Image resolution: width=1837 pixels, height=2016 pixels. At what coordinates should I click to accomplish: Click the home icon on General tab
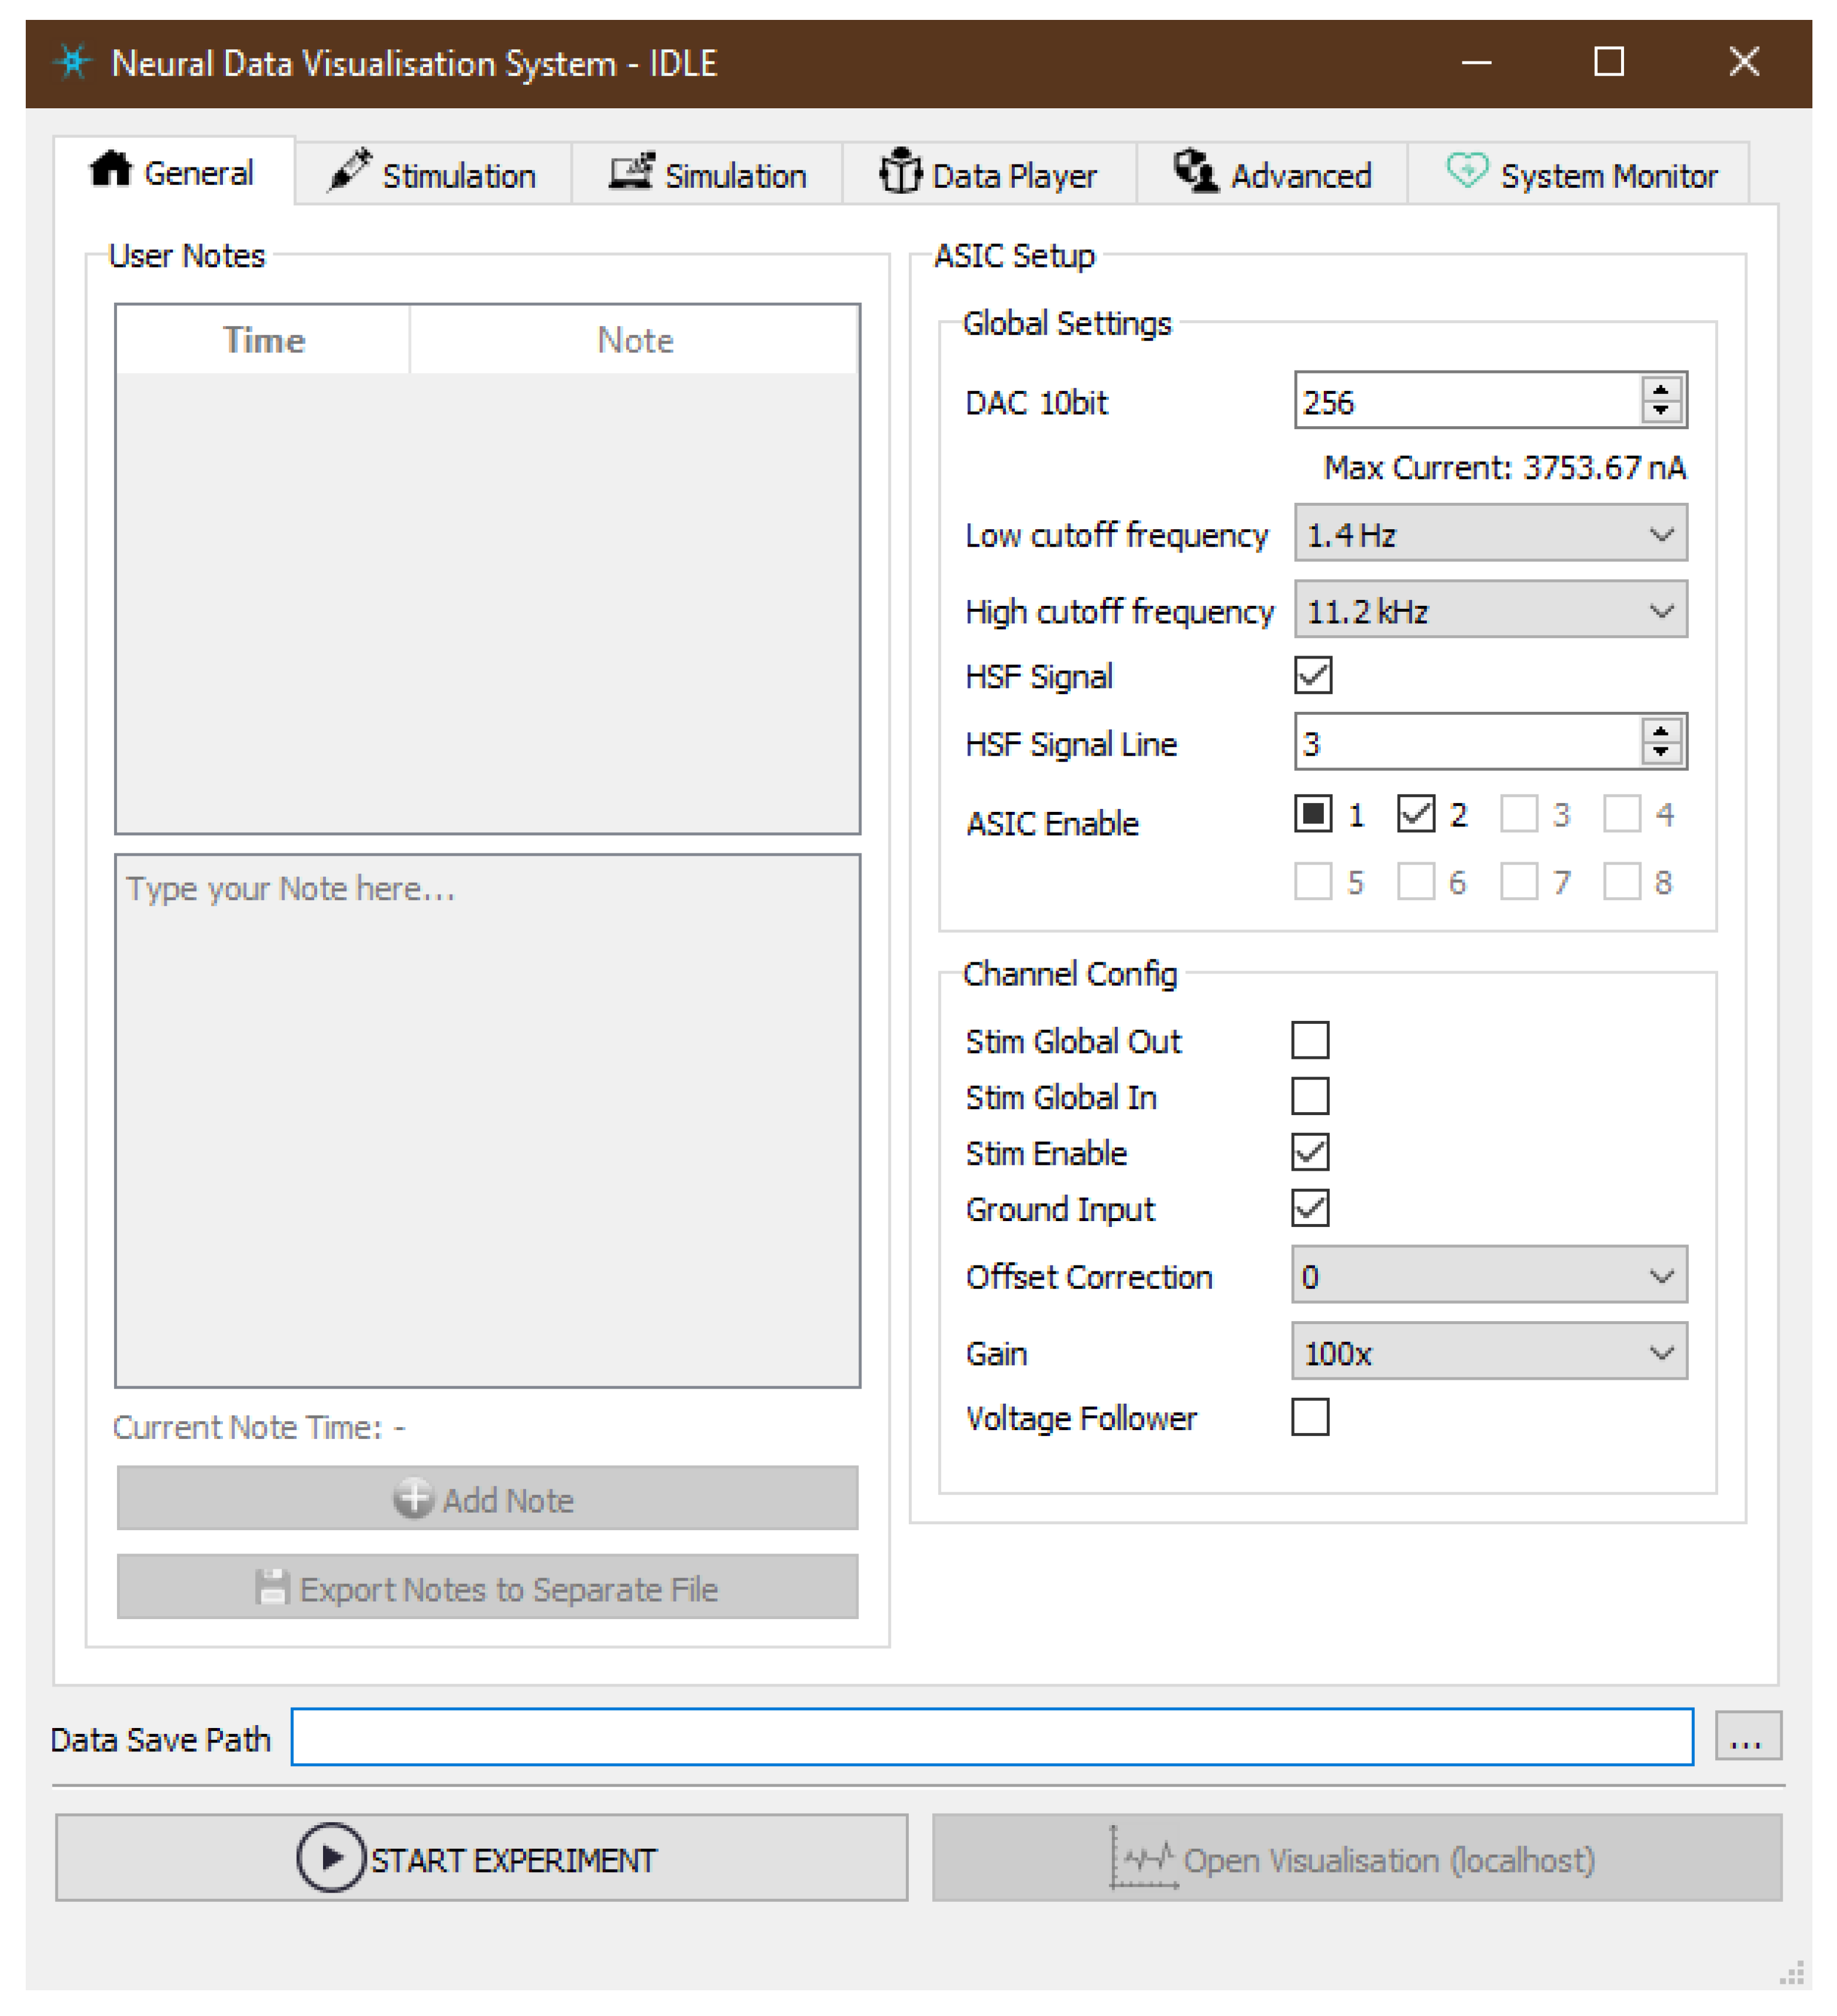(x=111, y=169)
